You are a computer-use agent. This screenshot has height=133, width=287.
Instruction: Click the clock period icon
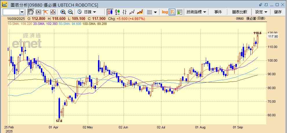pos(79,12)
